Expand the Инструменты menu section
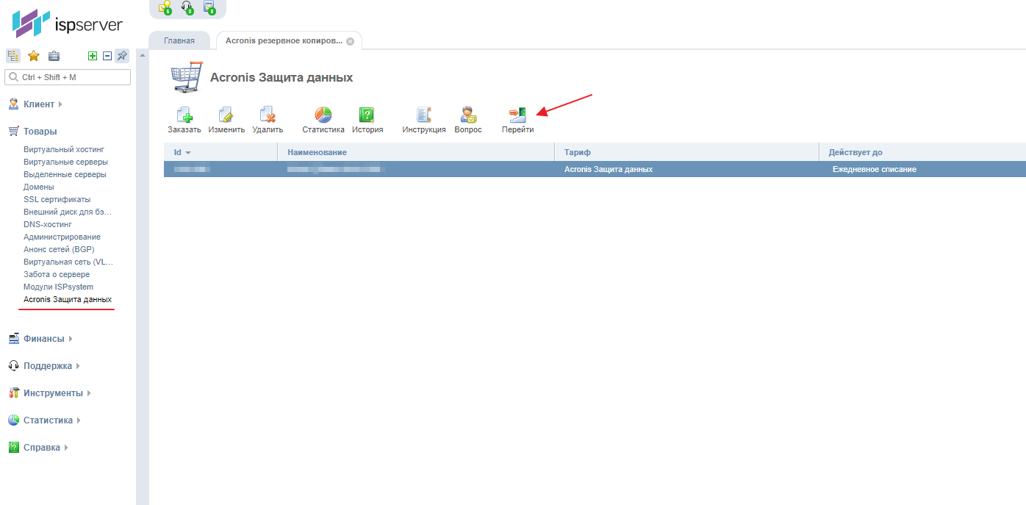 point(57,393)
